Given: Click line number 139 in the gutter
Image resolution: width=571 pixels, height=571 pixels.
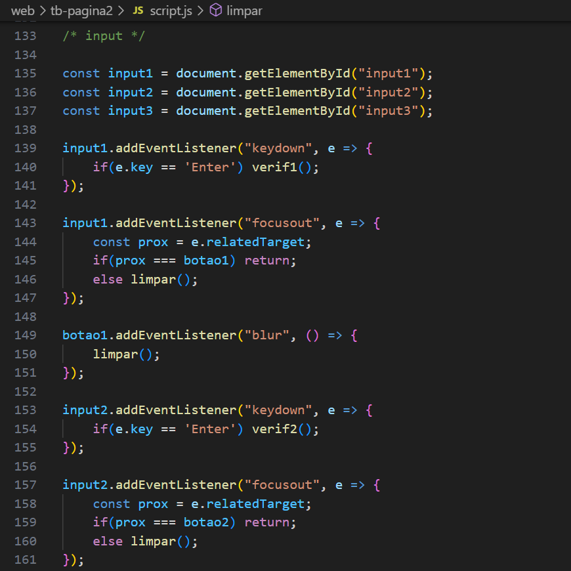Looking at the screenshot, I should pos(25,148).
